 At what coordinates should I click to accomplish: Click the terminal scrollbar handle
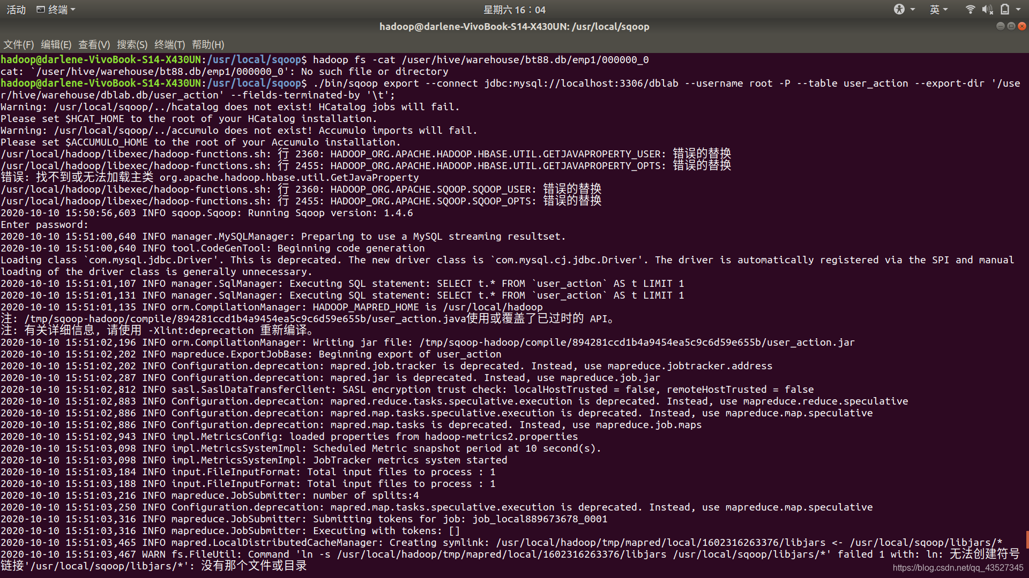pyautogui.click(x=1027, y=539)
